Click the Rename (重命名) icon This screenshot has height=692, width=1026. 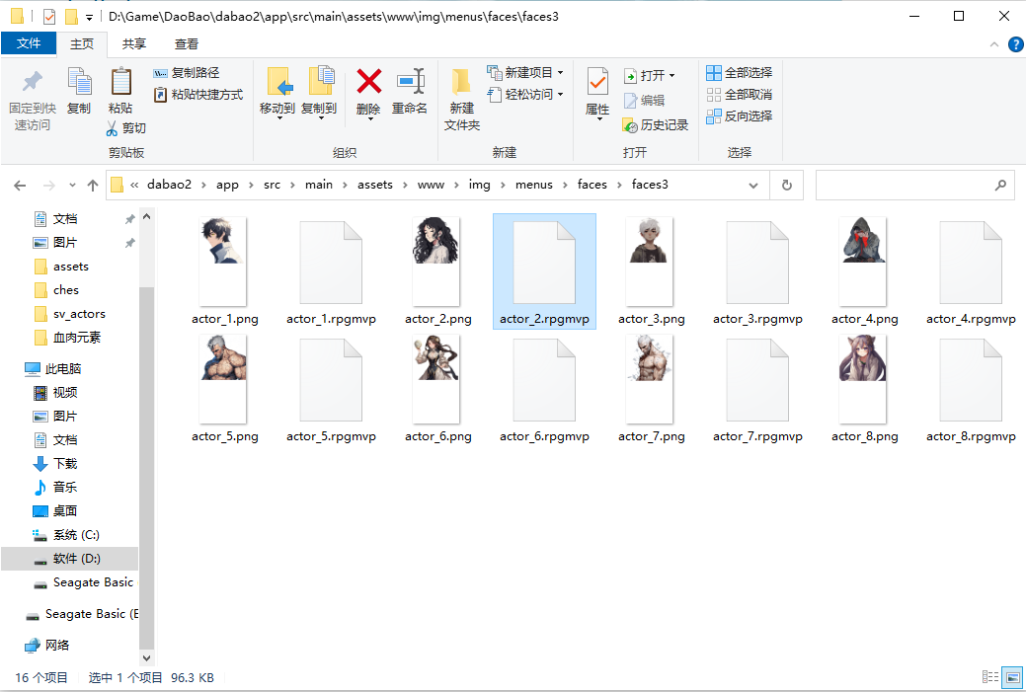coord(410,82)
